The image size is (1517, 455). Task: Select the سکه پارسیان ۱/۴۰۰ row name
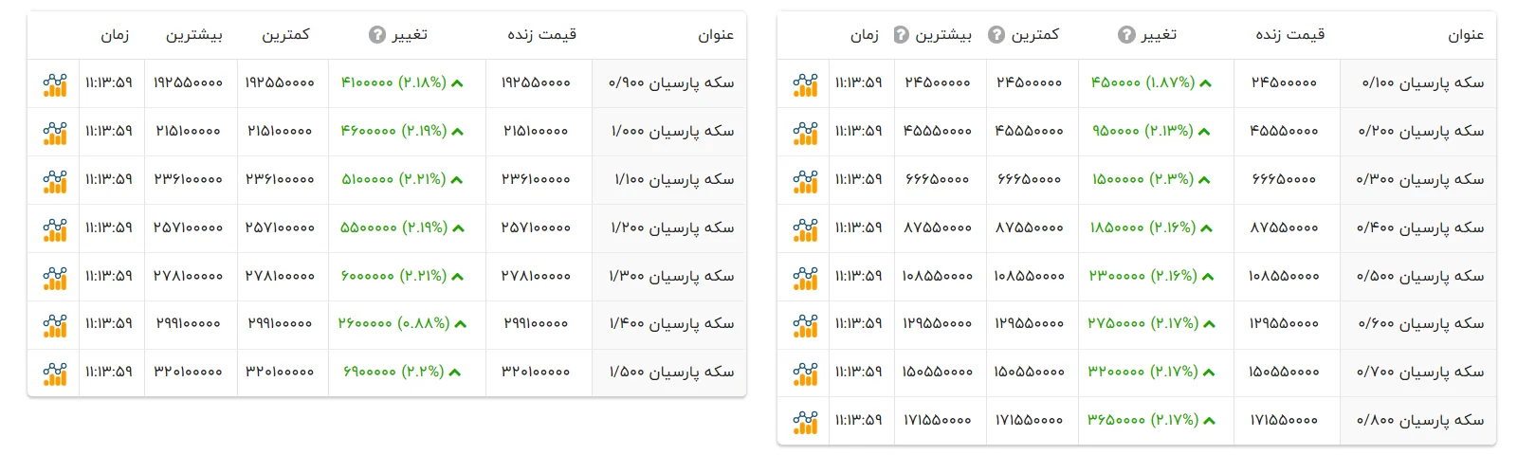[672, 323]
